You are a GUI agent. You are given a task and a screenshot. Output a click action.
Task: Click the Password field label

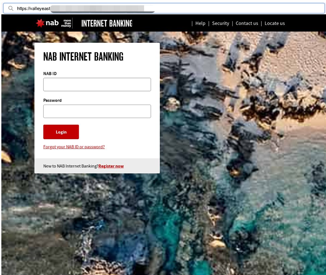(52, 100)
